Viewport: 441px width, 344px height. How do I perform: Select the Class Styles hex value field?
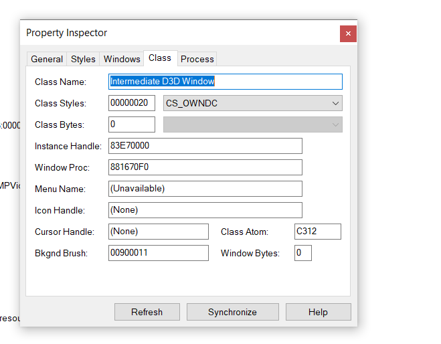tap(131, 103)
